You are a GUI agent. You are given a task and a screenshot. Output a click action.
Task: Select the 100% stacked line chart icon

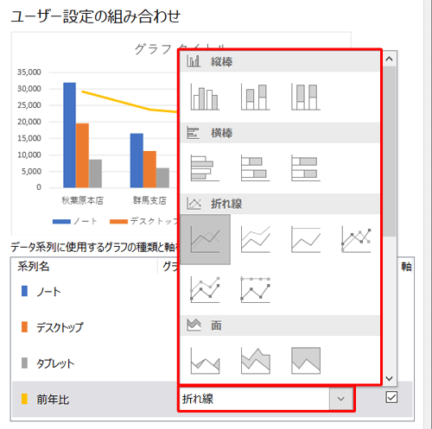(306, 239)
